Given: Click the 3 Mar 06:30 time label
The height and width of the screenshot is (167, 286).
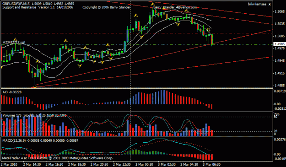Looking at the screenshot, I should [212, 164].
